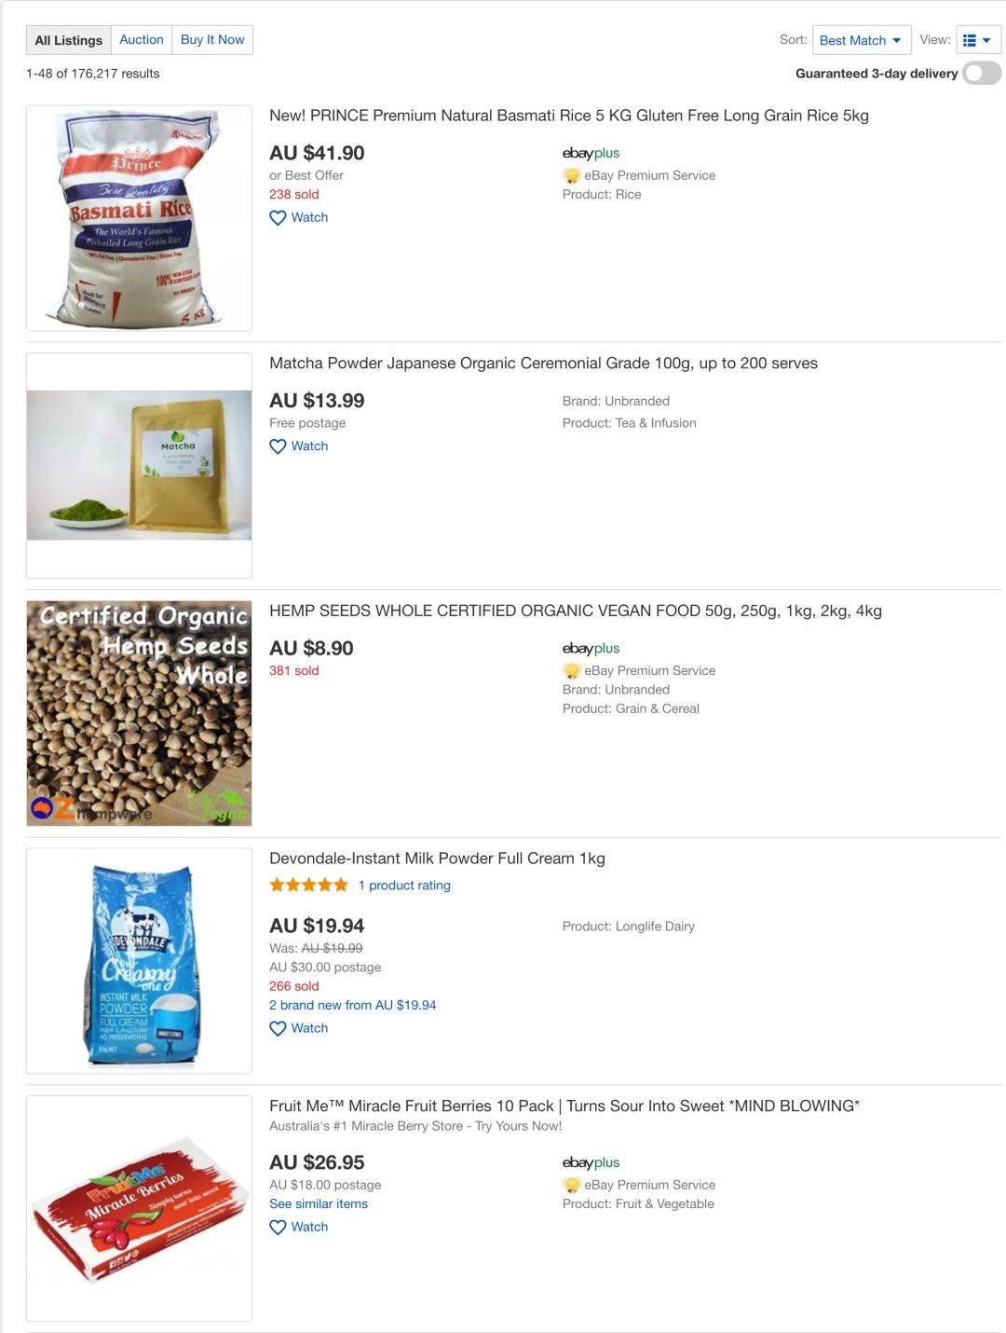Open the Sort Best Match dropdown
The image size is (1006, 1333).
point(862,40)
